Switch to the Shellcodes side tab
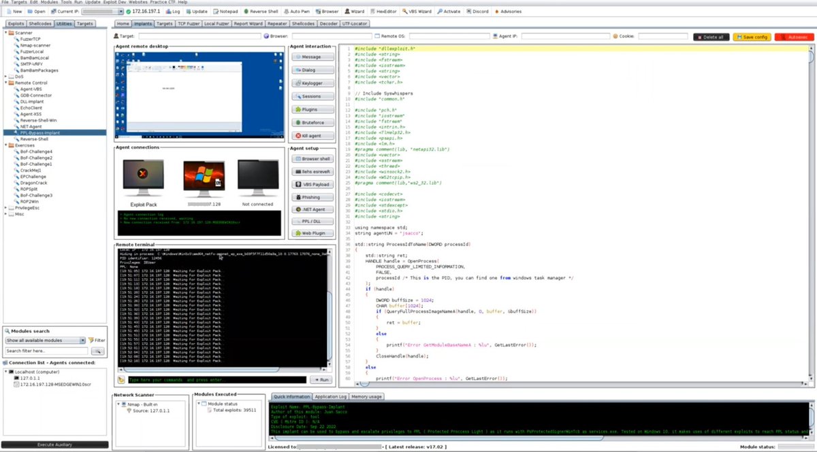The height and width of the screenshot is (452, 817). click(x=40, y=23)
